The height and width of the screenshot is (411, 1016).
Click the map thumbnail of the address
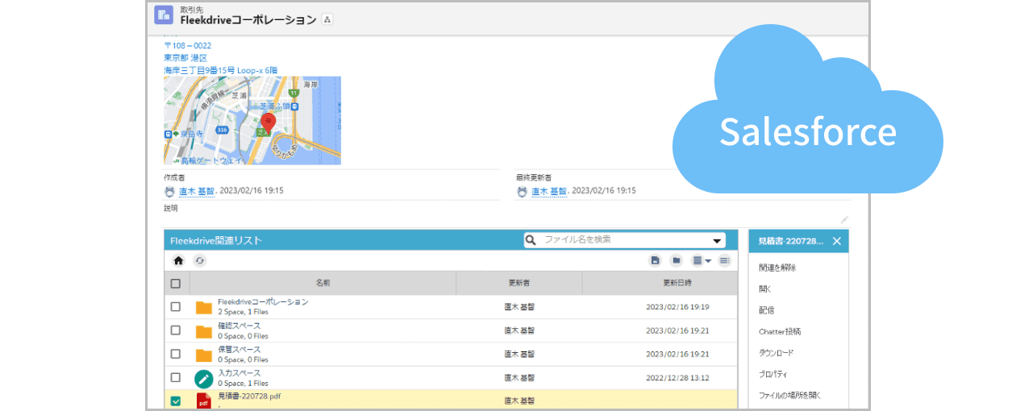[252, 121]
